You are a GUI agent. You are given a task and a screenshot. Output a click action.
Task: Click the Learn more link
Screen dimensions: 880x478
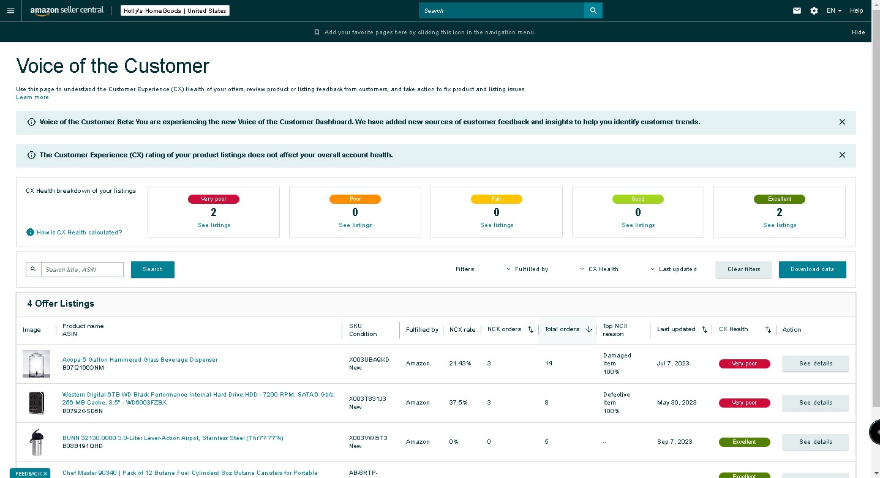click(32, 97)
